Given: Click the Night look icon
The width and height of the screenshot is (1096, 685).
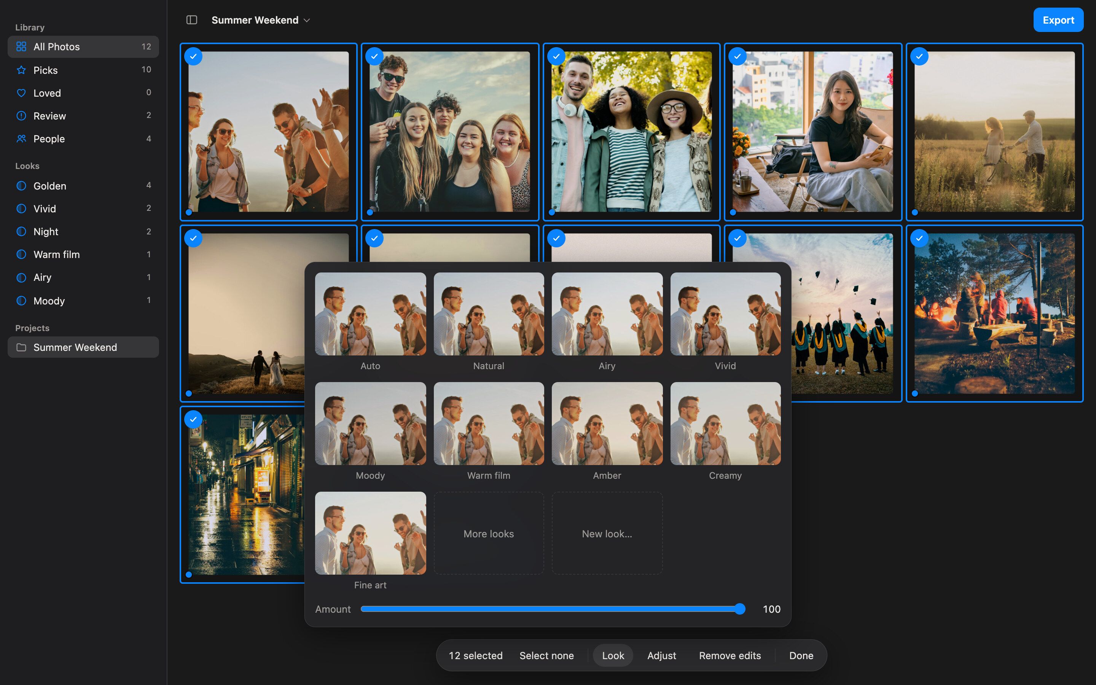Looking at the screenshot, I should [21, 231].
